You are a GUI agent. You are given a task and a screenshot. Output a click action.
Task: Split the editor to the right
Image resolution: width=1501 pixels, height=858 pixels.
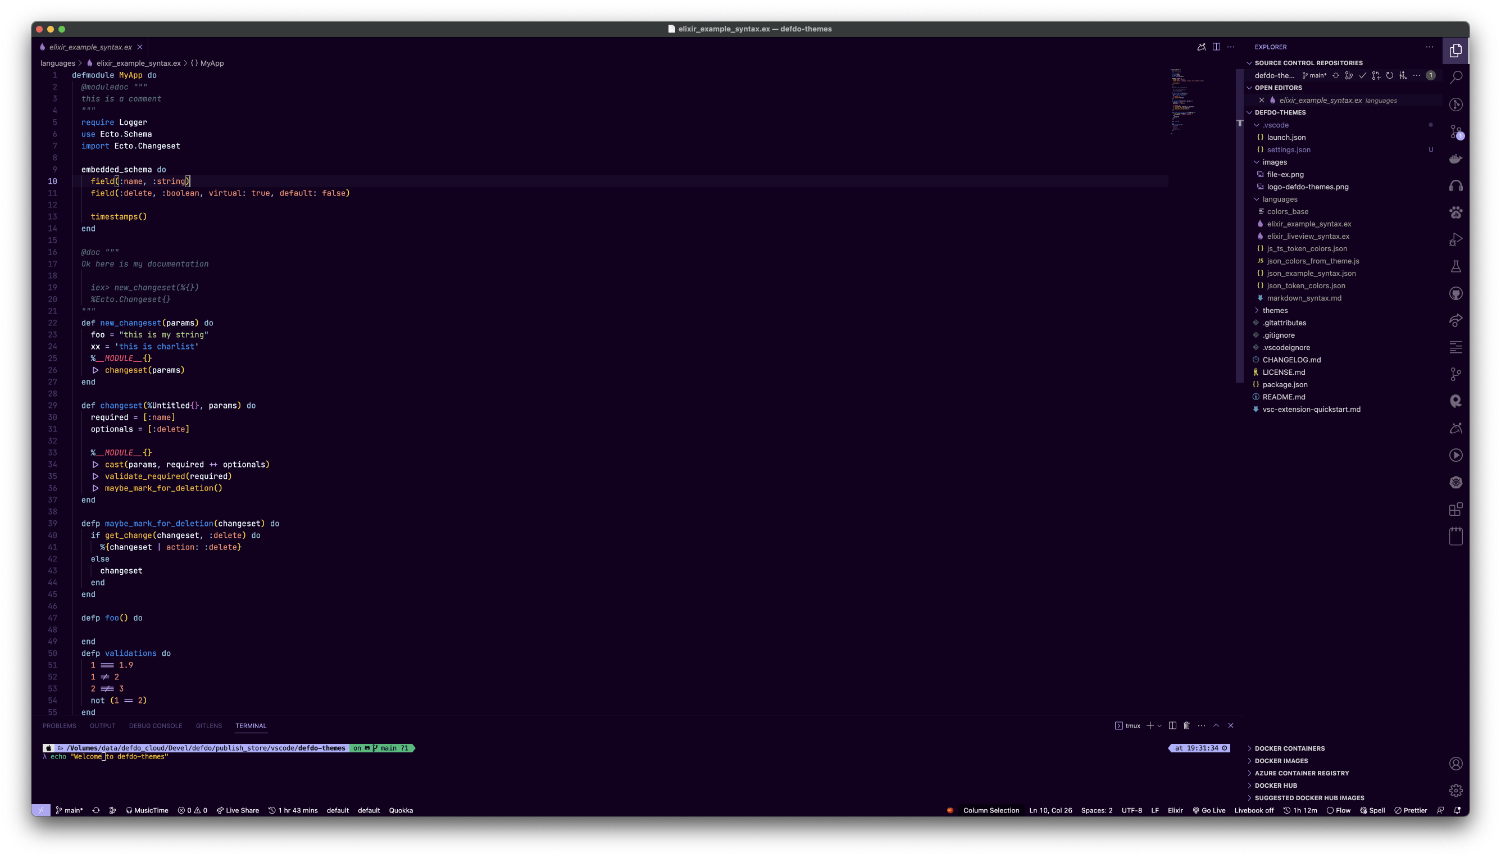[x=1216, y=47]
